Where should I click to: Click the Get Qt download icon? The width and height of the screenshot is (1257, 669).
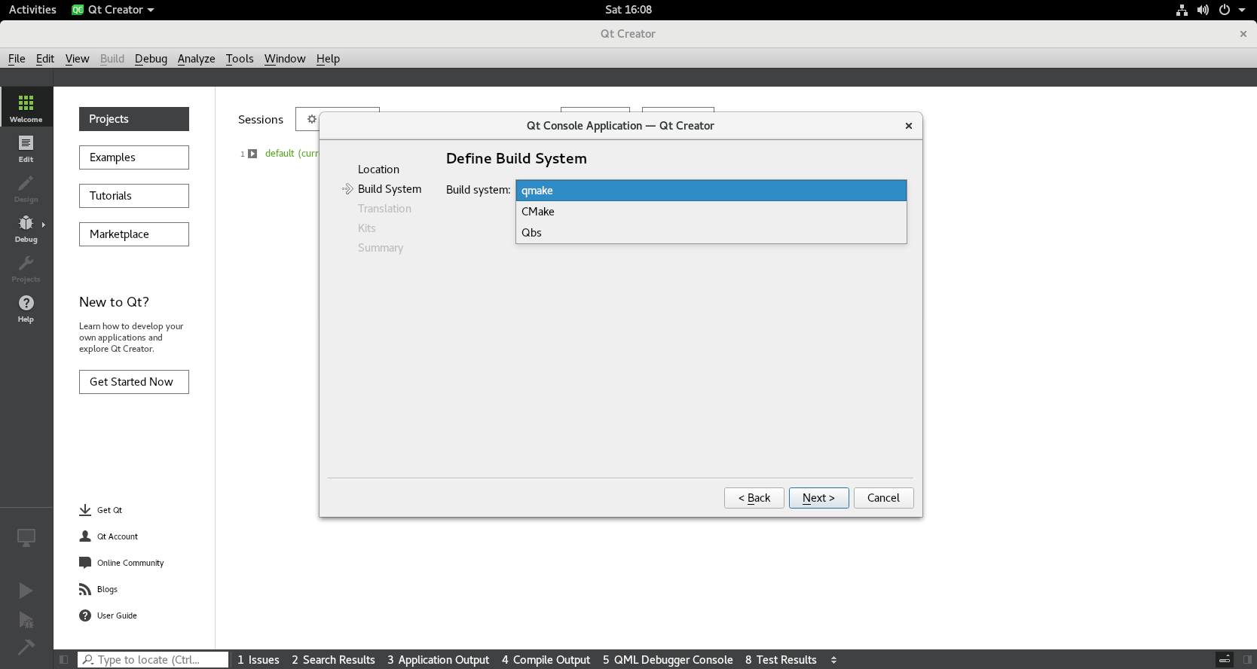tap(85, 510)
